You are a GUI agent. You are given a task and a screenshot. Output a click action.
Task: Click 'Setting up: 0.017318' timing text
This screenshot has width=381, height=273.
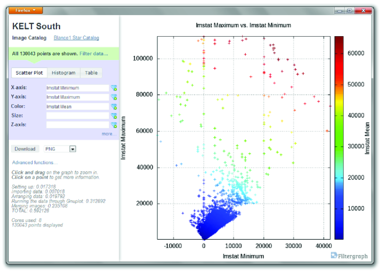pos(34,187)
